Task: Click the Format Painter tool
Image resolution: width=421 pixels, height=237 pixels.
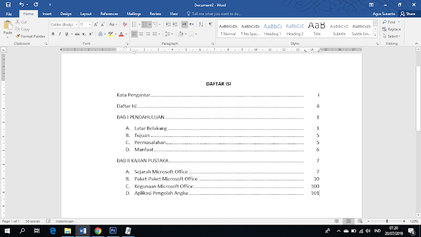Action: 30,36
